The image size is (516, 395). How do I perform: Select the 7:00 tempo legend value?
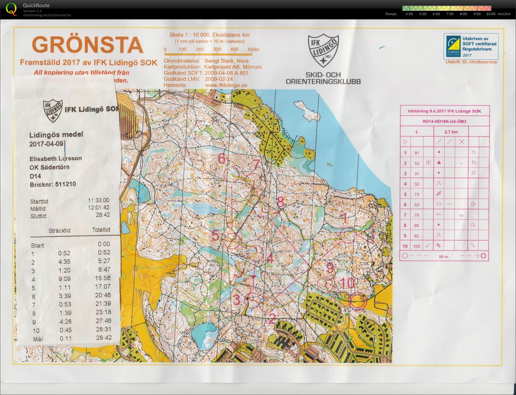pyautogui.click(x=450, y=14)
